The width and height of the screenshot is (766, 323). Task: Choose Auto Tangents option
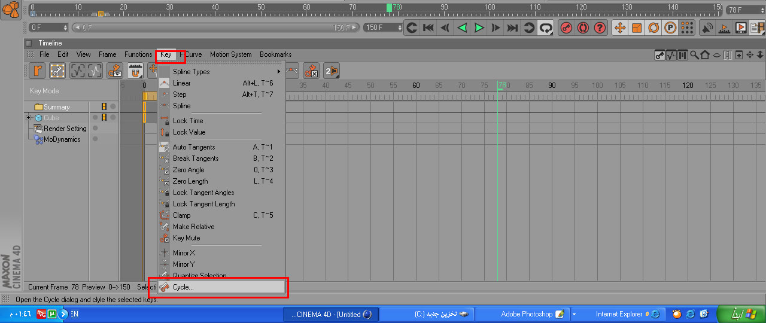(221, 147)
